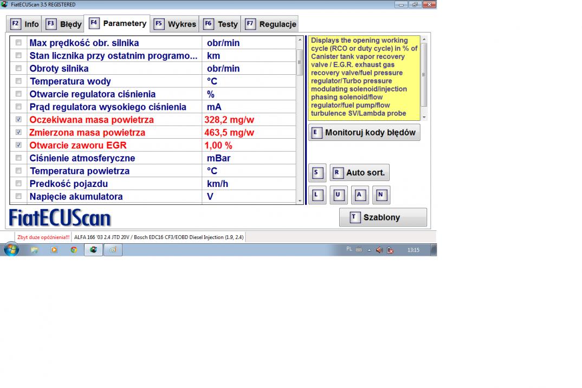Check the Obroty silnika parameter
This screenshot has height=388, width=582.
click(x=18, y=68)
